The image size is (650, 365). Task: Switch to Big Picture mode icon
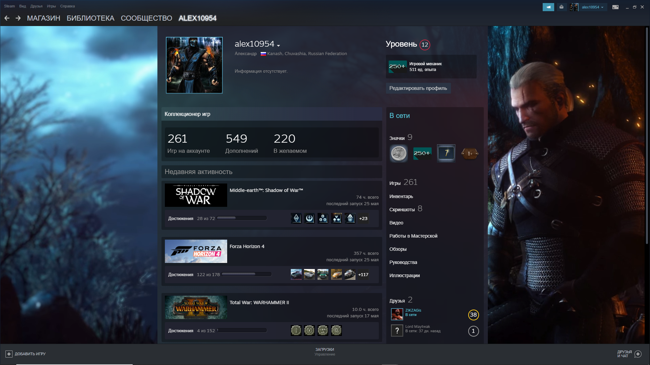tap(615, 7)
